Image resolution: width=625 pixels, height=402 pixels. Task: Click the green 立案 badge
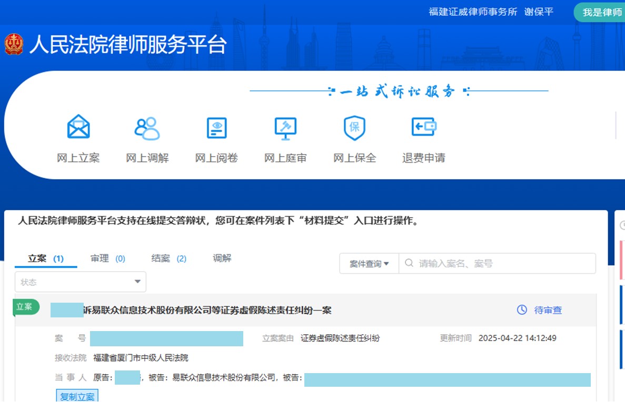26,307
